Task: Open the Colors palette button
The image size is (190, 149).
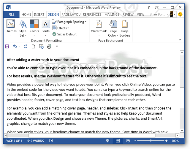Action: [x=34, y=28]
